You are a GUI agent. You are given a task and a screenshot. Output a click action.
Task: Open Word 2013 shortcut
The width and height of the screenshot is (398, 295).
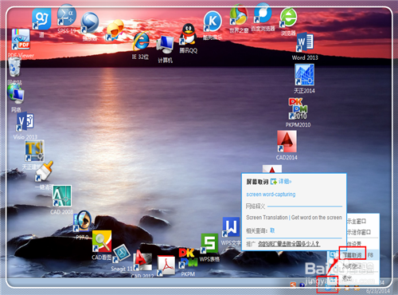[x=305, y=42]
